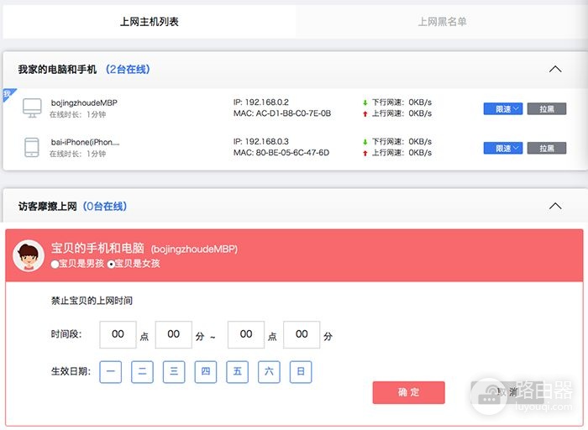This screenshot has height=430, width=588.
Task: Click the device name bai-iPhone(iPhon...
Action: 85,142
